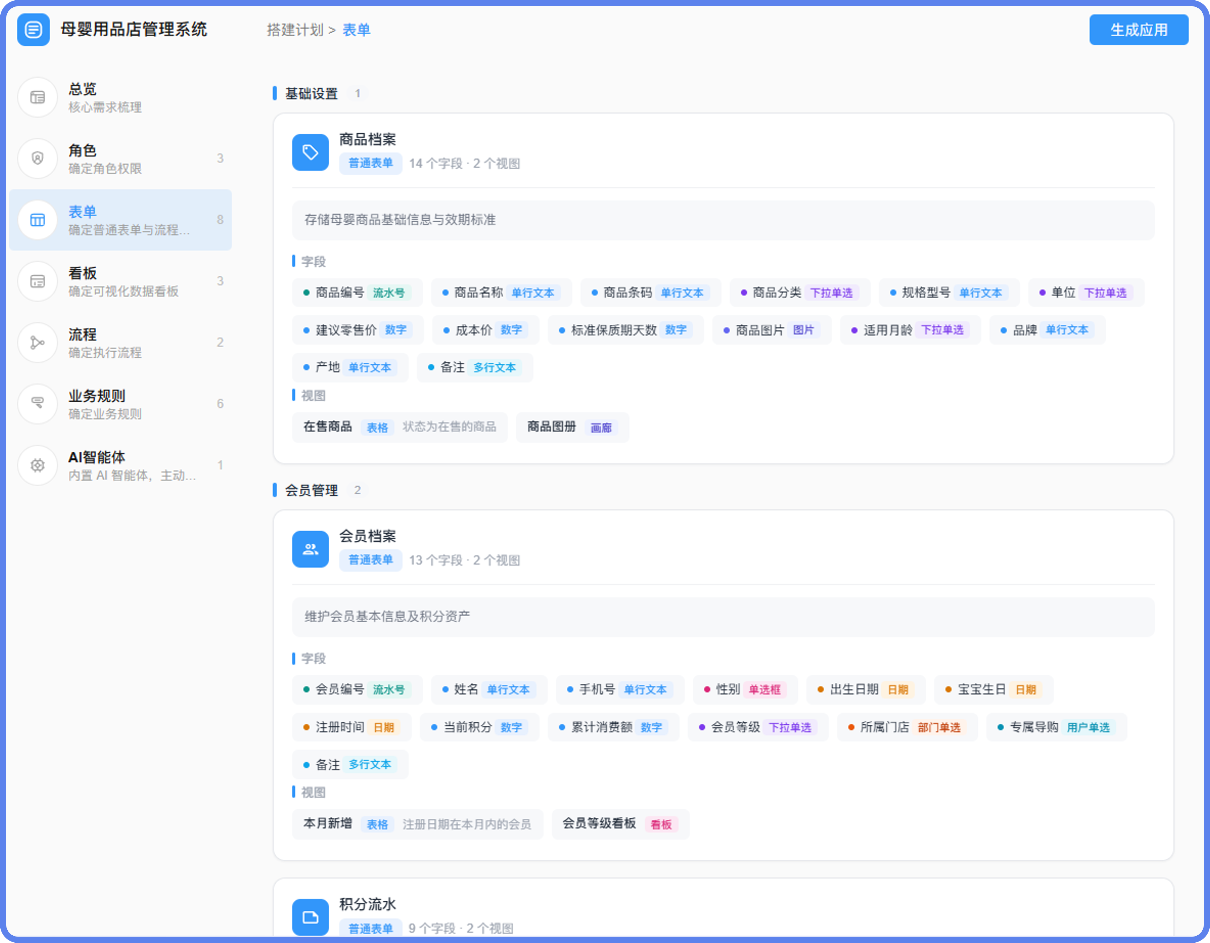Select the 在售商品 view chip
This screenshot has width=1210, height=943.
(x=399, y=427)
